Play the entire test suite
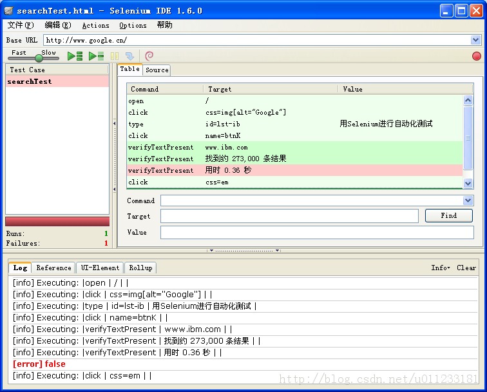This screenshot has width=487, height=392. (75, 56)
